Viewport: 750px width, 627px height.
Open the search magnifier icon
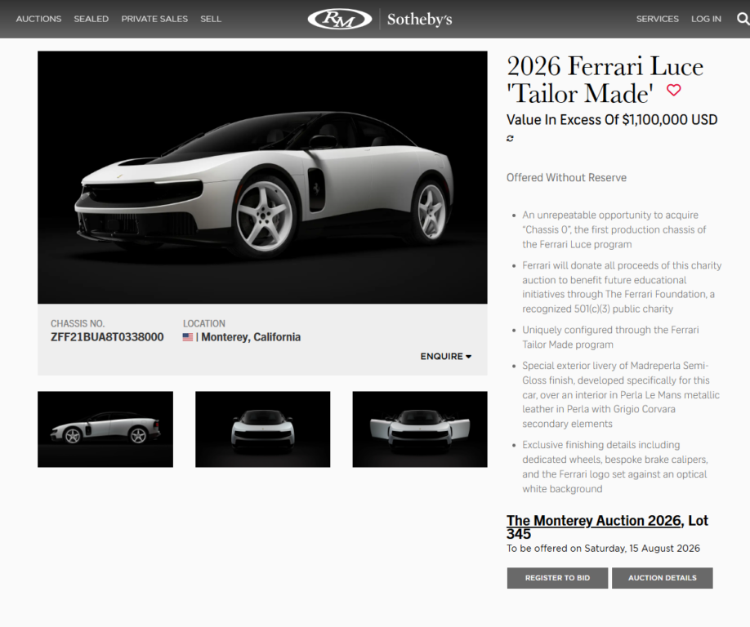pos(743,19)
